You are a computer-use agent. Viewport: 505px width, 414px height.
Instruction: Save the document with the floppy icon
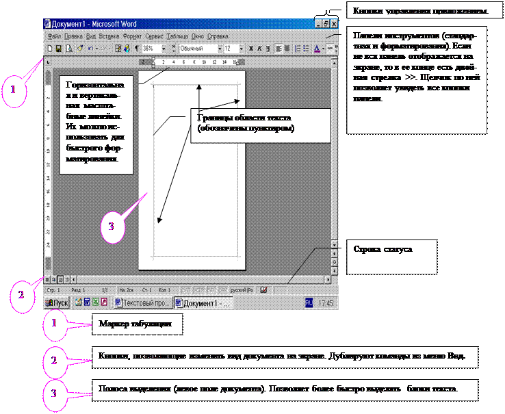click(x=59, y=49)
